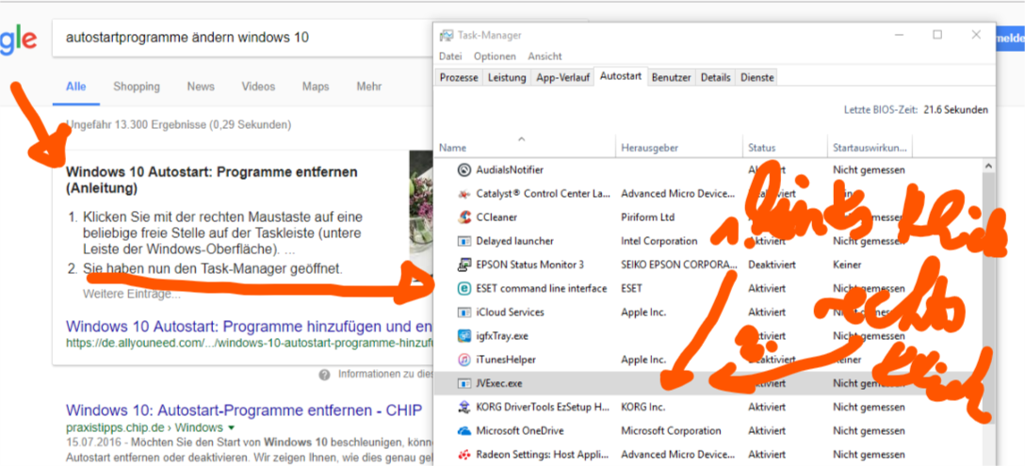This screenshot has width=1025, height=466.
Task: Open Windows 10 Autostart hinzufügen link
Action: 249,326
